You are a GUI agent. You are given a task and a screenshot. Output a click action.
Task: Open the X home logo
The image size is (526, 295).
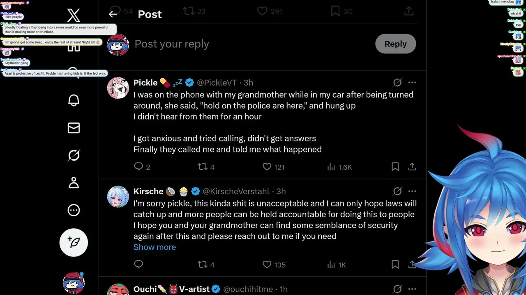(74, 16)
